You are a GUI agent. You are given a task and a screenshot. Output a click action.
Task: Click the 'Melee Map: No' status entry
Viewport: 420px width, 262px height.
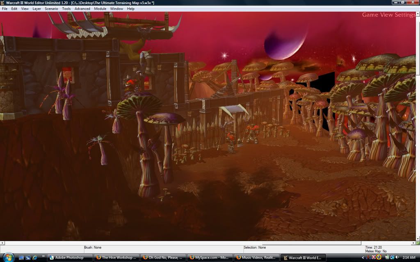pos(376,251)
